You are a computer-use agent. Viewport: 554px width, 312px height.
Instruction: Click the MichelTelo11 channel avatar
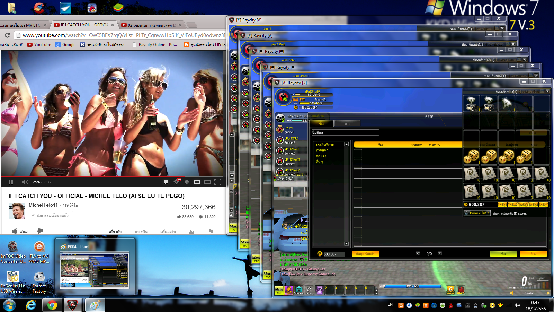pyautogui.click(x=17, y=211)
